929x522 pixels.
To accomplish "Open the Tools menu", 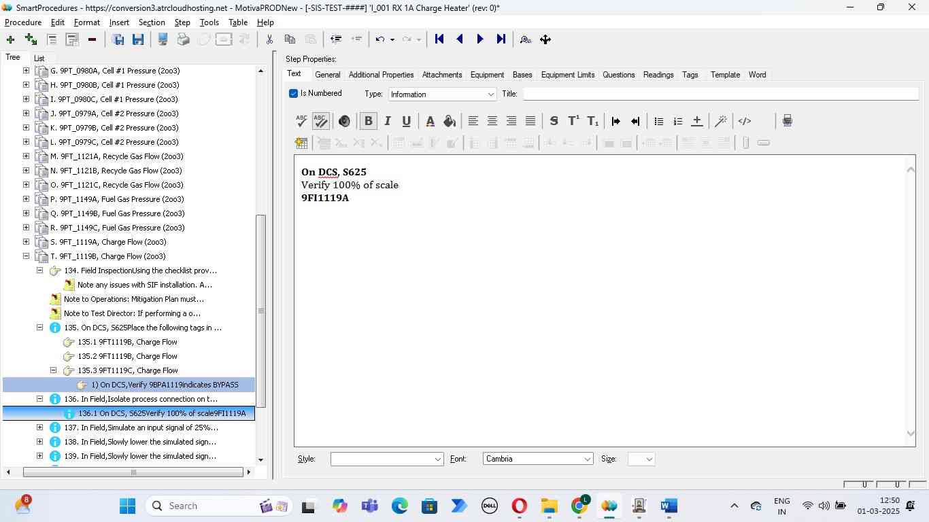I will 209,22.
